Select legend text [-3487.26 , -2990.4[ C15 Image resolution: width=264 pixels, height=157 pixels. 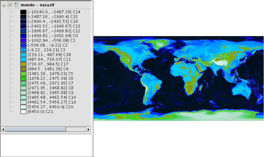53,17
